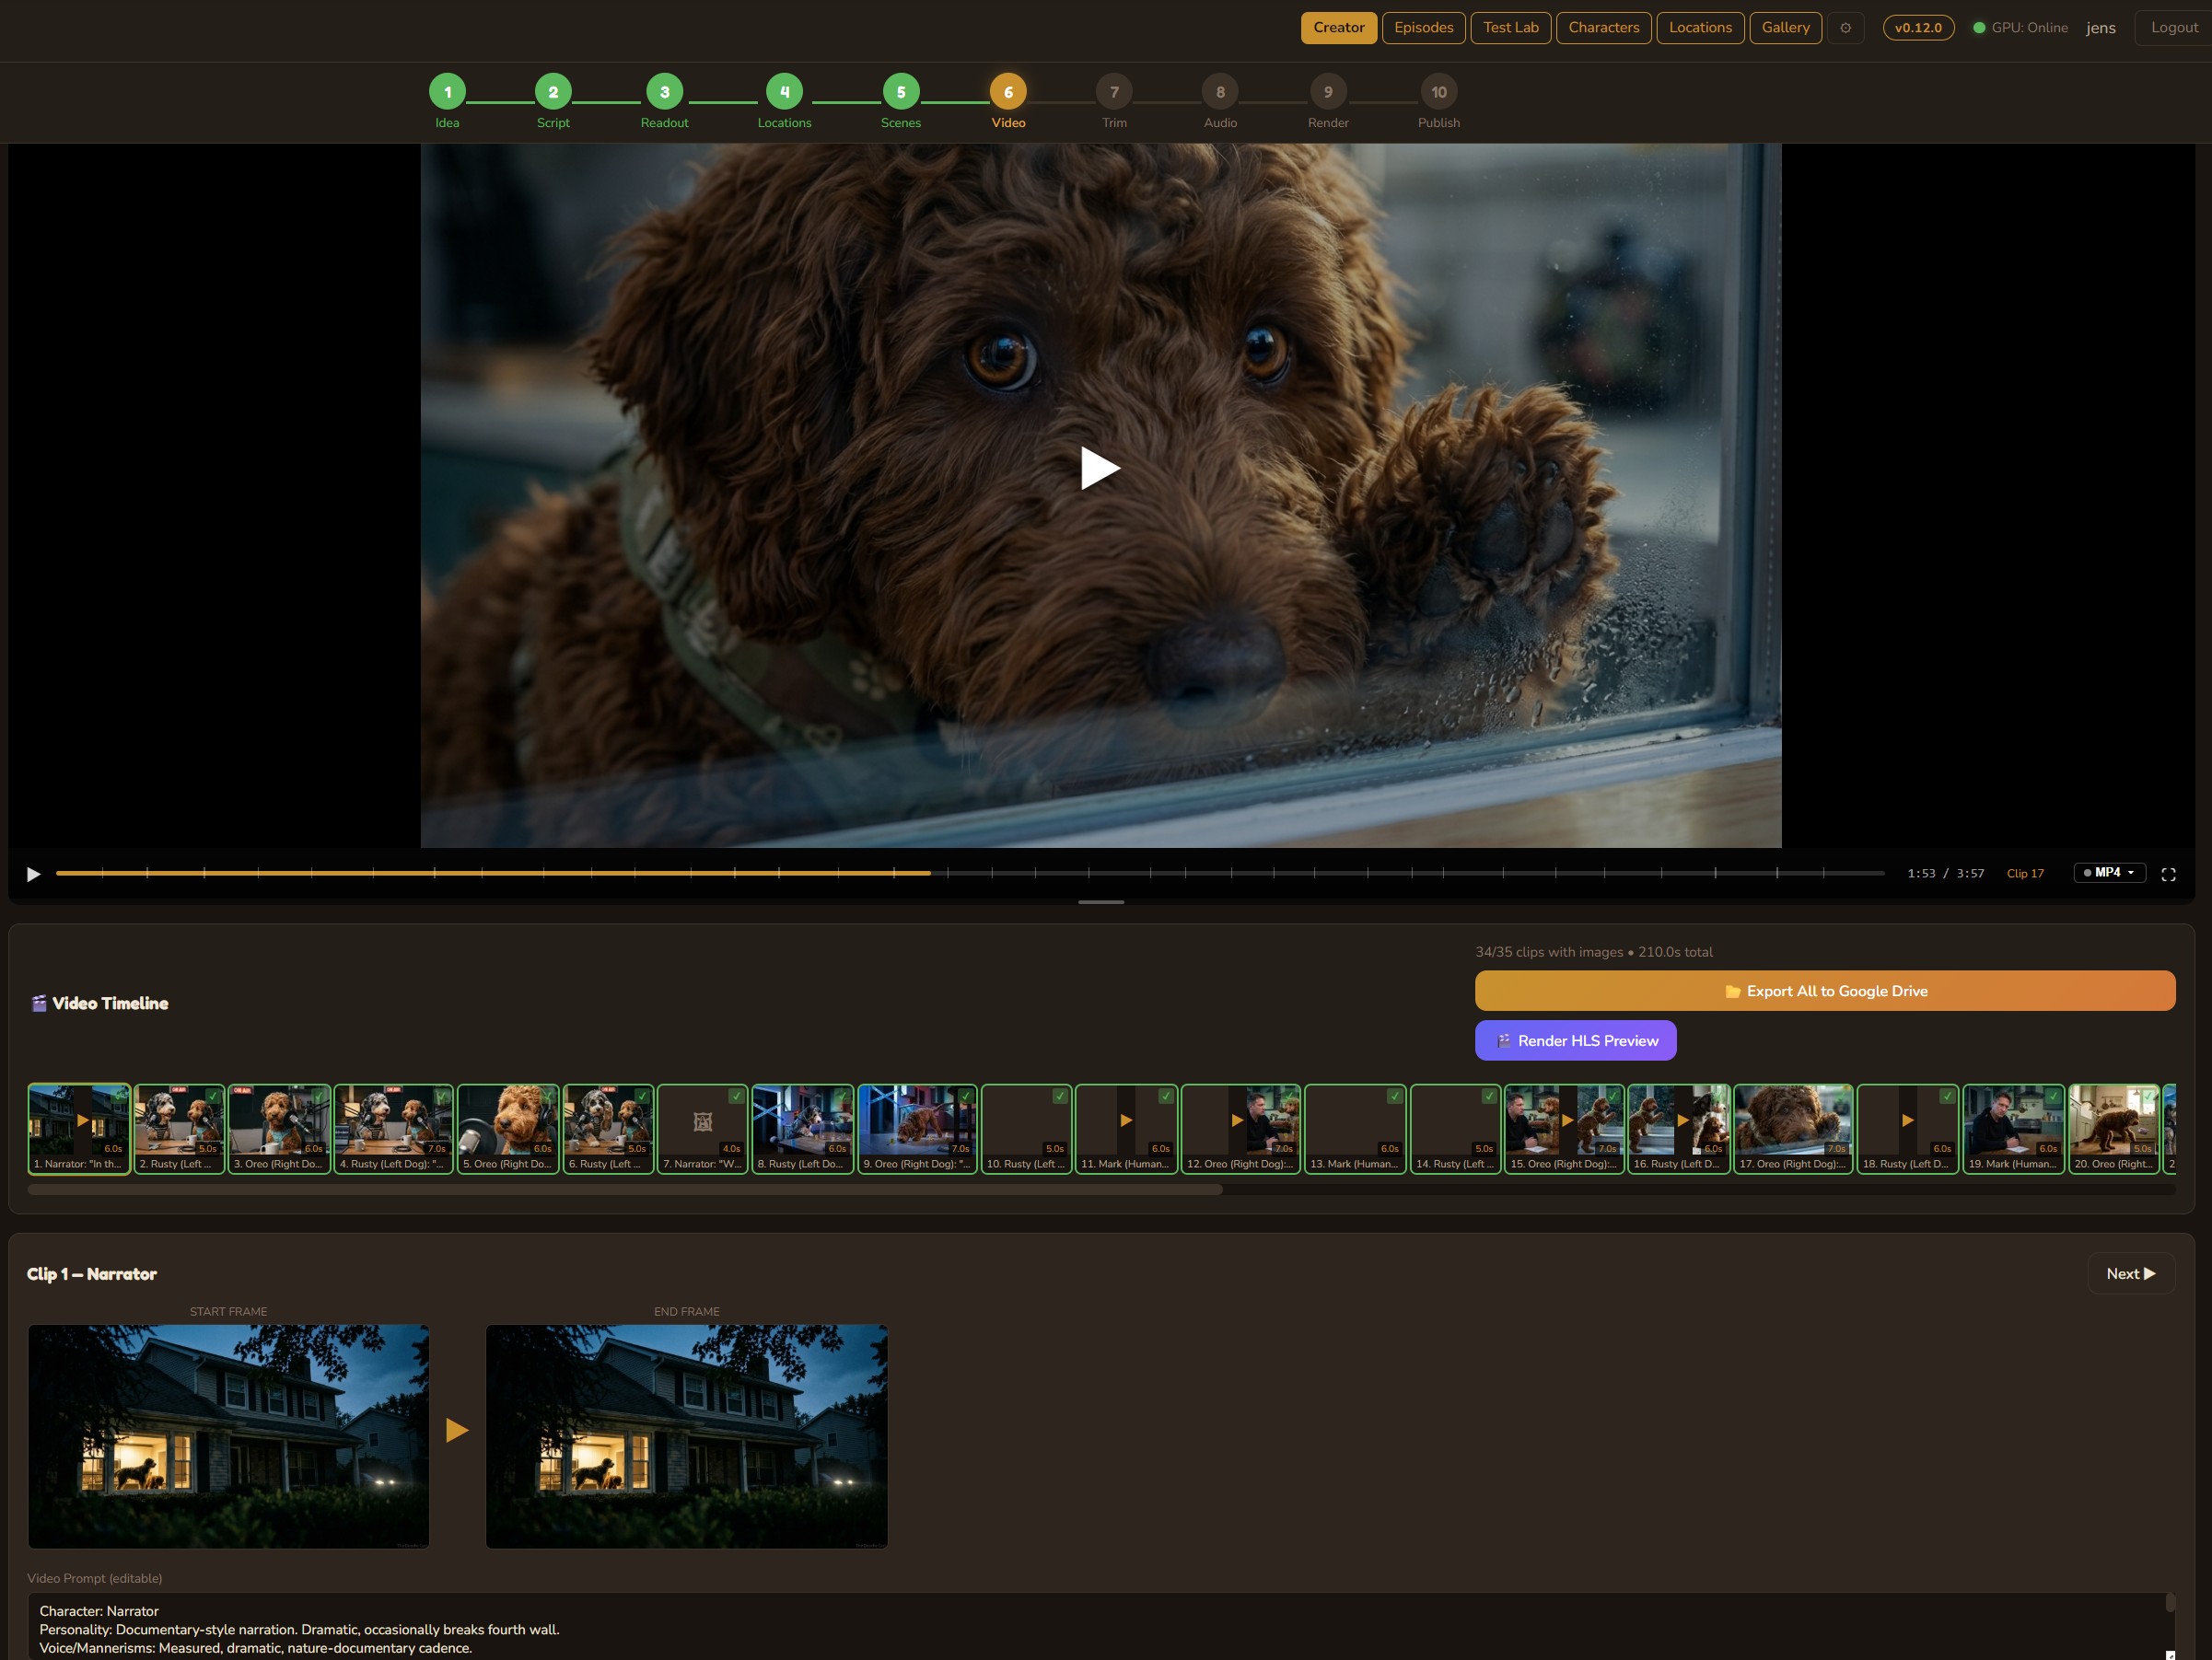The height and width of the screenshot is (1660, 2212).
Task: Toggle the checkmark on clip 18 thumbnail
Action: (x=1949, y=1097)
